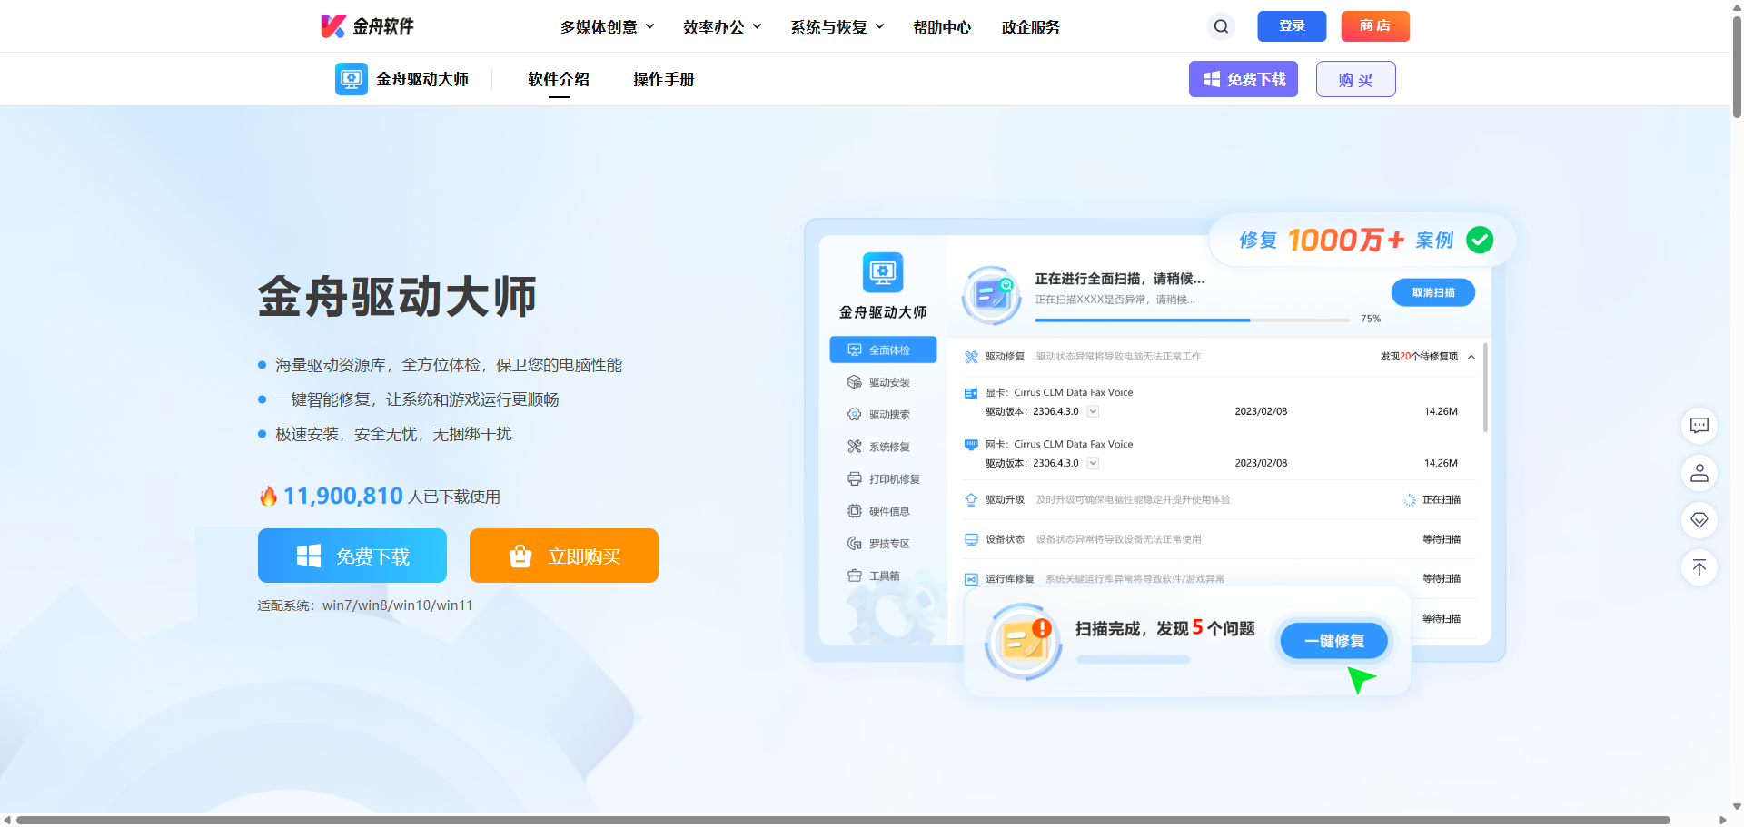Screen dimensions: 1744x827
Task: Click the 金舟驱动大师 main heading
Action: (397, 297)
